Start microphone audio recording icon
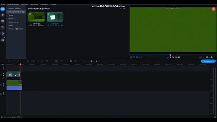Viewport: 217px width, 122px height. (76, 61)
